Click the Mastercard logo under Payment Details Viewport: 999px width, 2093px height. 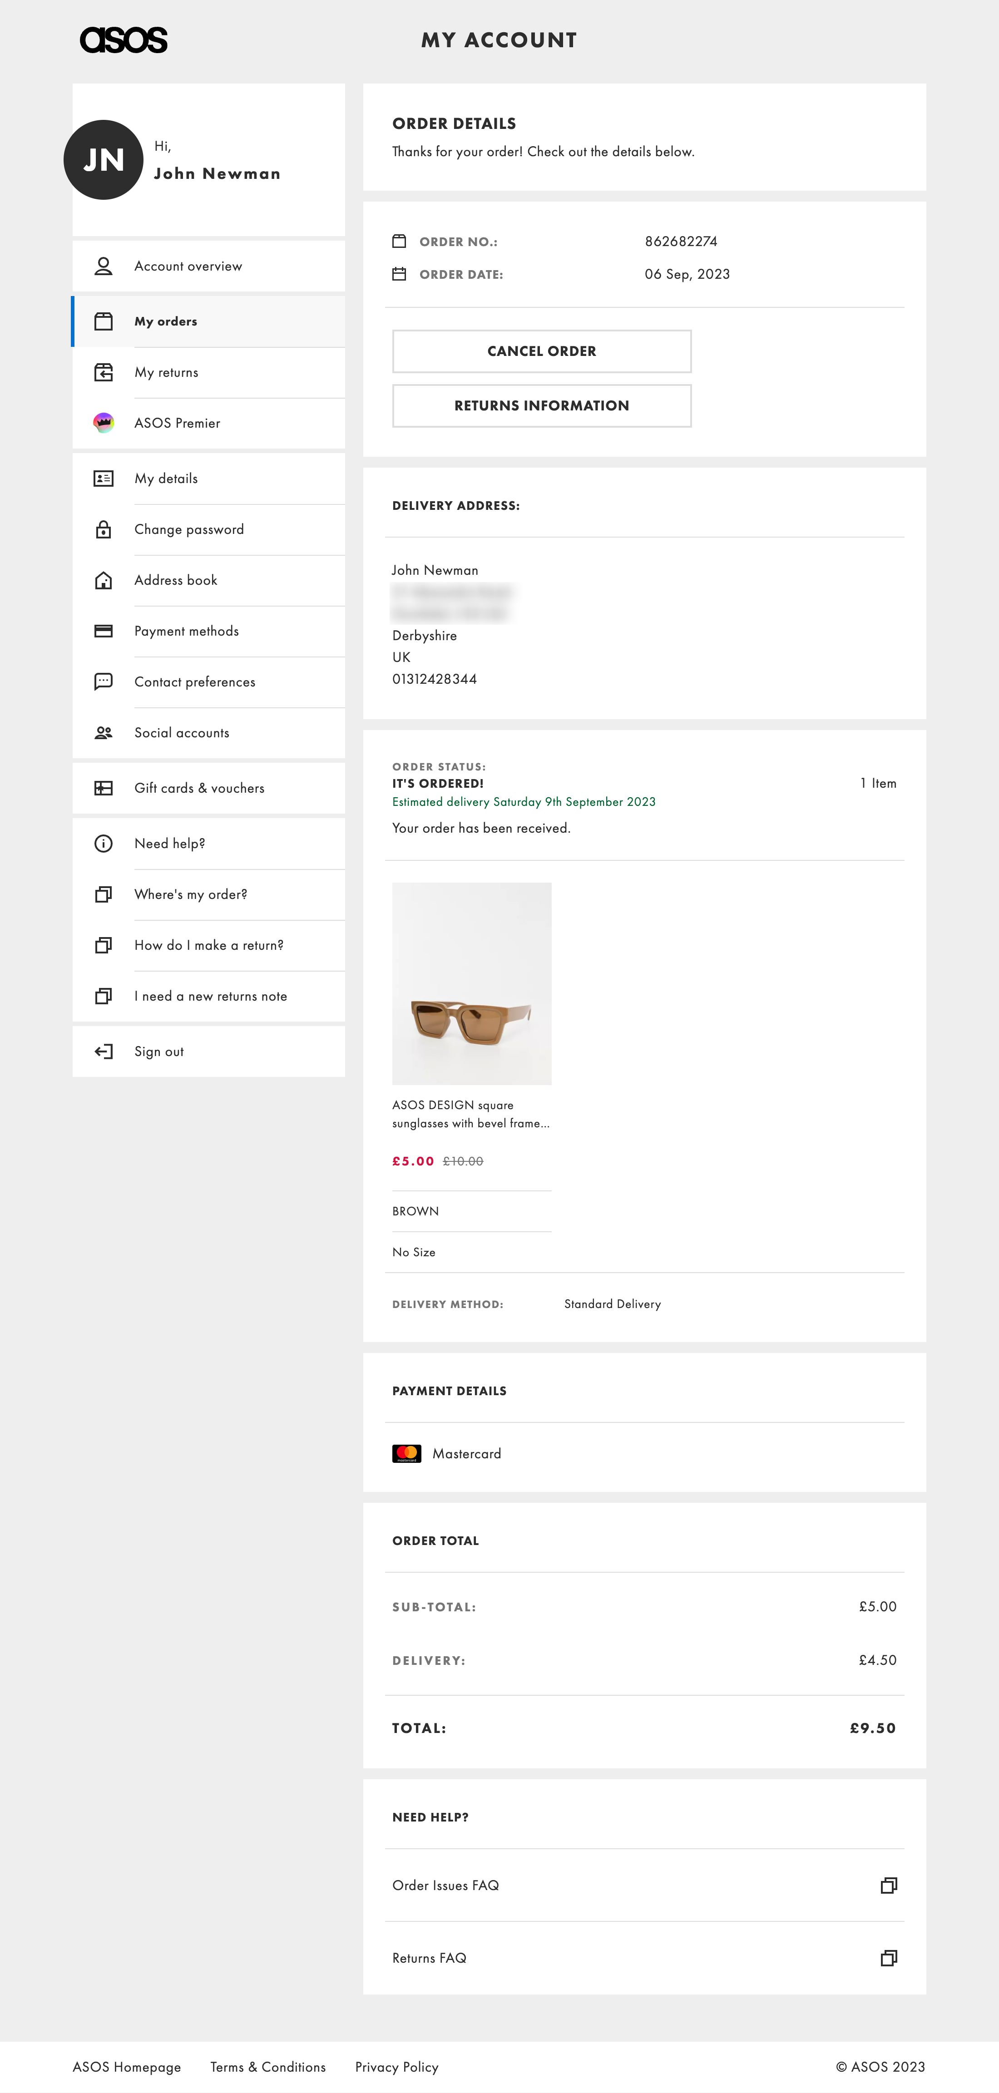tap(408, 1454)
